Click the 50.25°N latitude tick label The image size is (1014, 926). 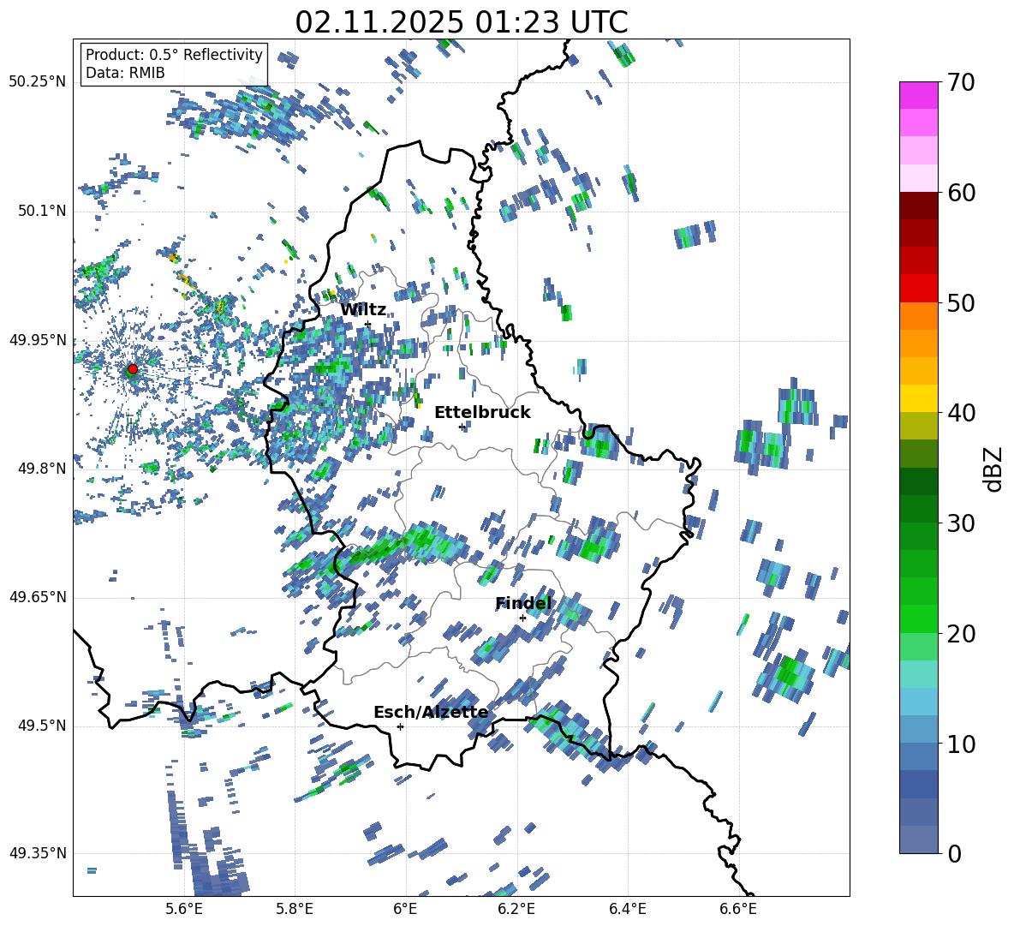(x=37, y=82)
